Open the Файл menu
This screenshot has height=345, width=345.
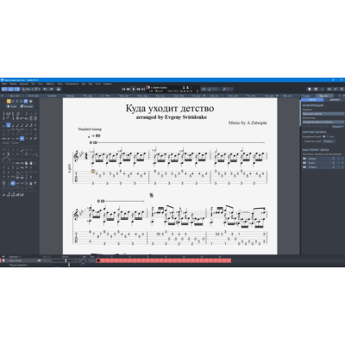click(x=4, y=84)
